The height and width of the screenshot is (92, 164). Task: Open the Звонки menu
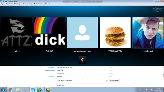25,4
